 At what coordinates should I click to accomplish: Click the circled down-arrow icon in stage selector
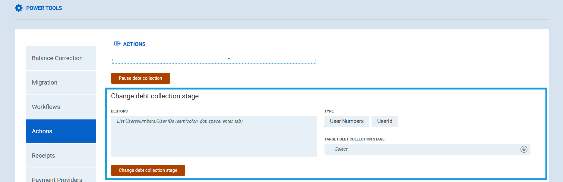[x=524, y=149]
